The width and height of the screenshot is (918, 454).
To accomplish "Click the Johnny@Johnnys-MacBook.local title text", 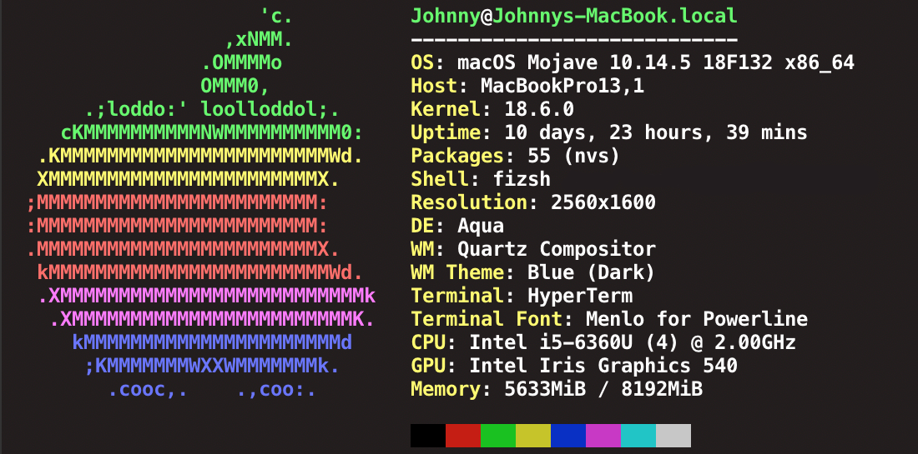I will tap(574, 16).
